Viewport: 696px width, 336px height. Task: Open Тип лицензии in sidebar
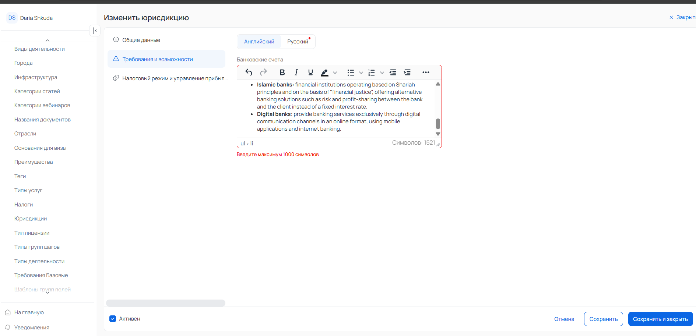(32, 233)
